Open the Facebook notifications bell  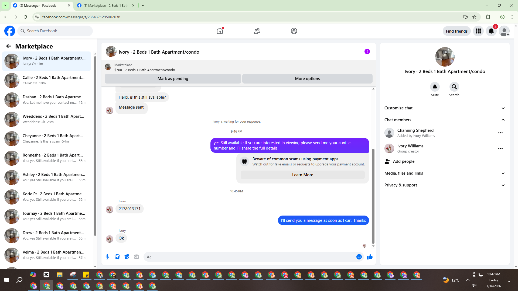click(491, 31)
